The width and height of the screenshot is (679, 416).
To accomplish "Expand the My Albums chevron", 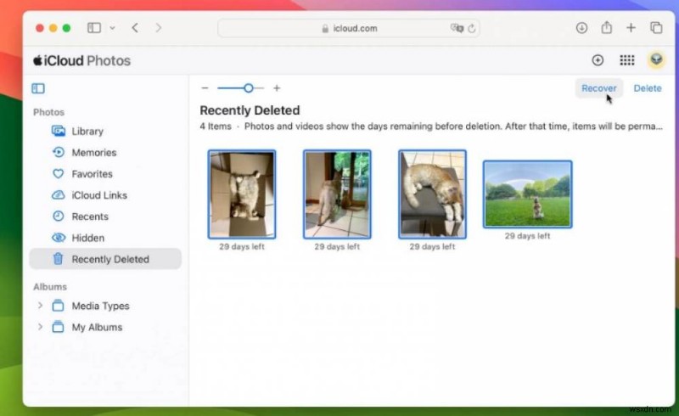I will (x=40, y=327).
